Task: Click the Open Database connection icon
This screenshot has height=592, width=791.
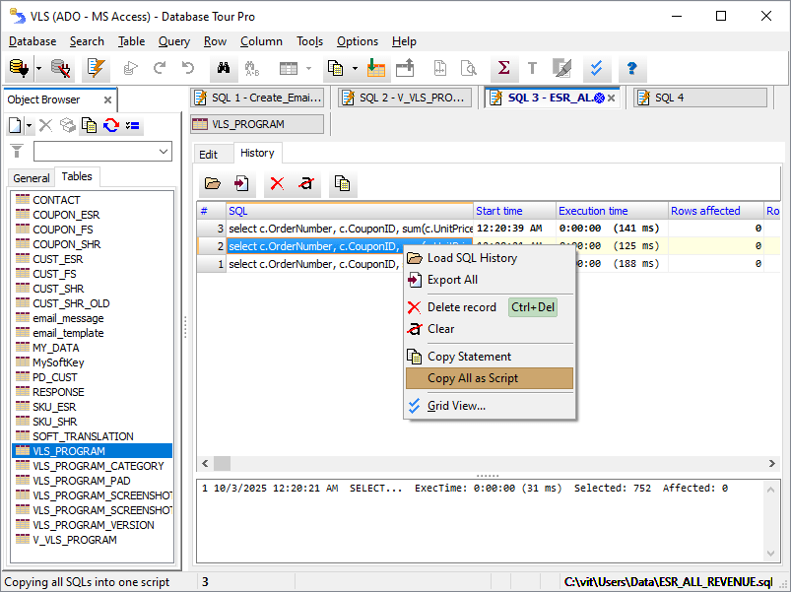Action: pos(18,68)
